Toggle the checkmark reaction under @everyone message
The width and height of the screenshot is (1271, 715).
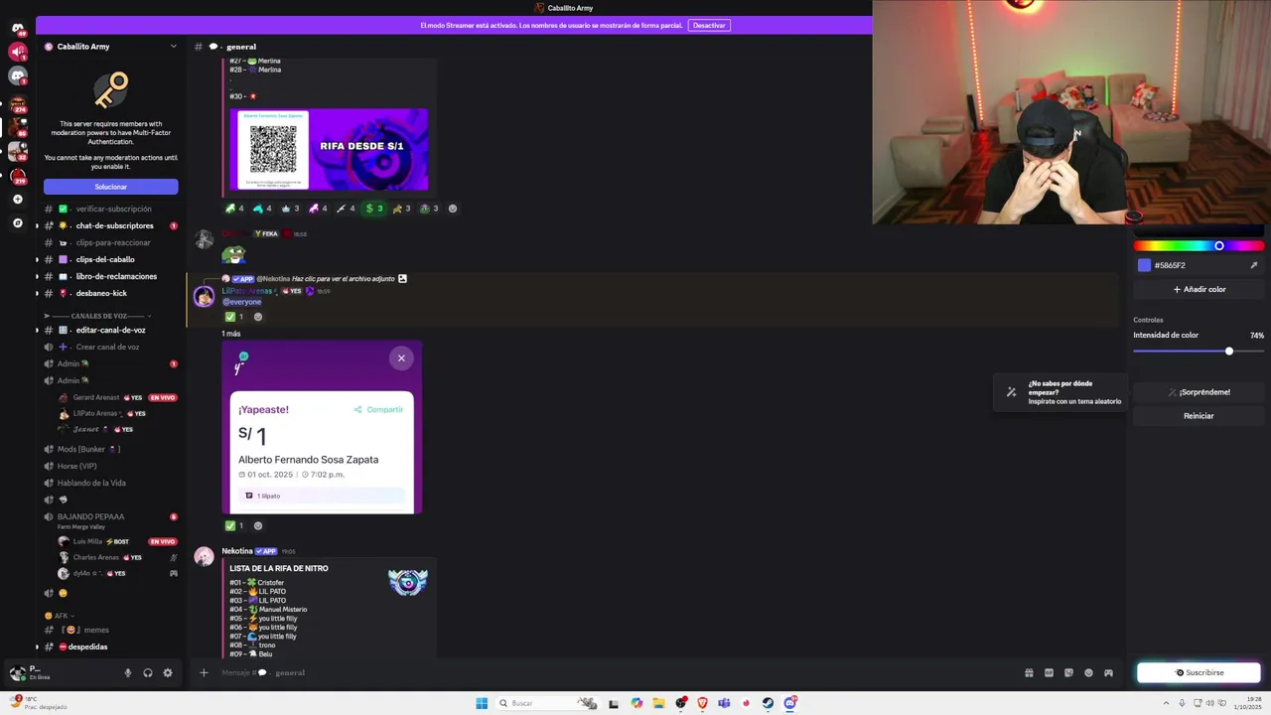point(234,317)
